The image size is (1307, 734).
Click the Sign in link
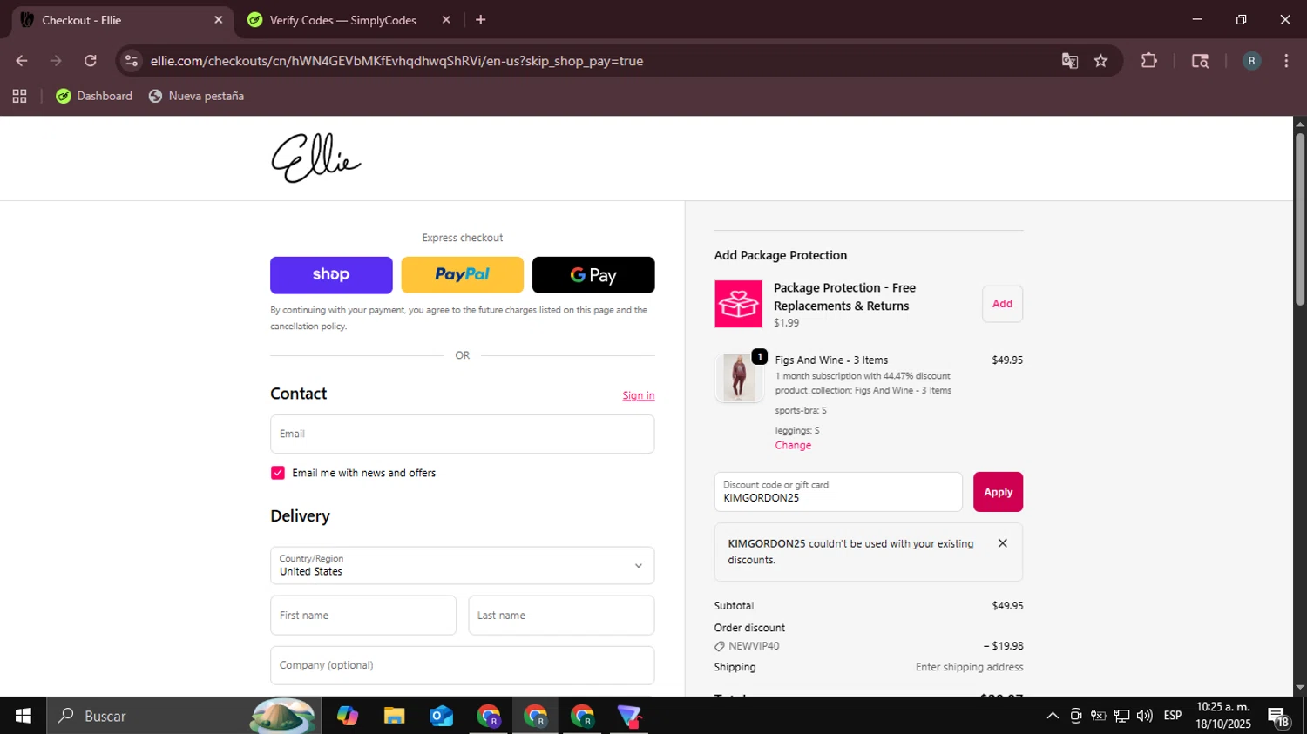(639, 395)
